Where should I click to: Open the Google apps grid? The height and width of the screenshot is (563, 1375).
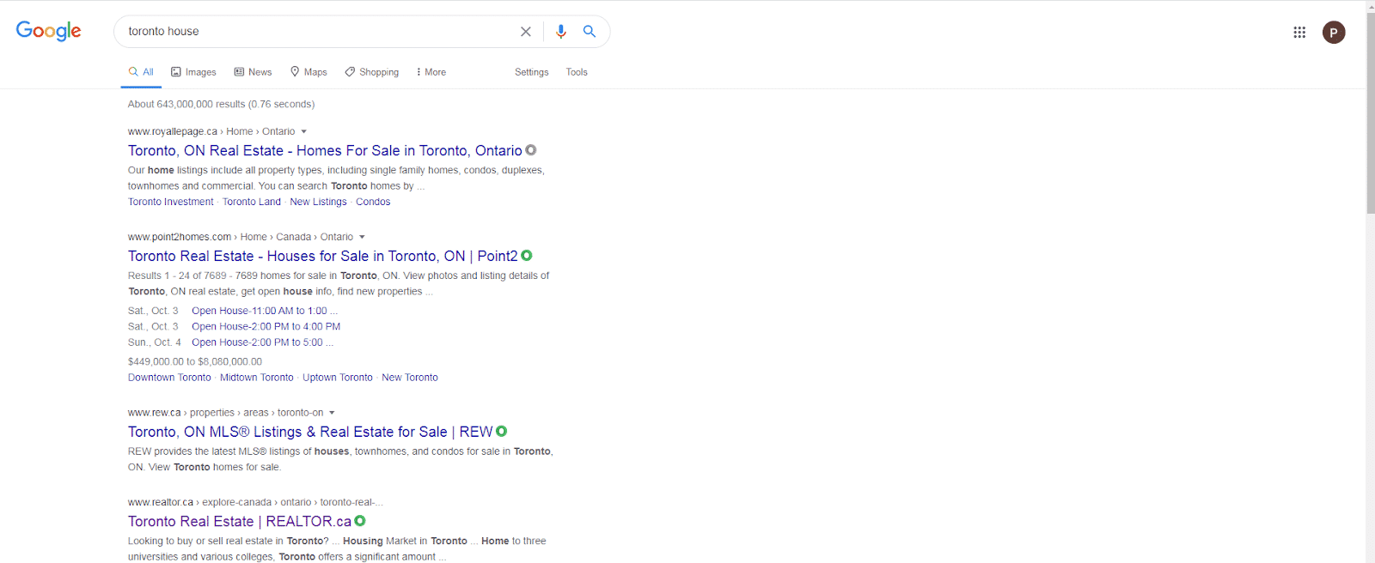(1299, 33)
